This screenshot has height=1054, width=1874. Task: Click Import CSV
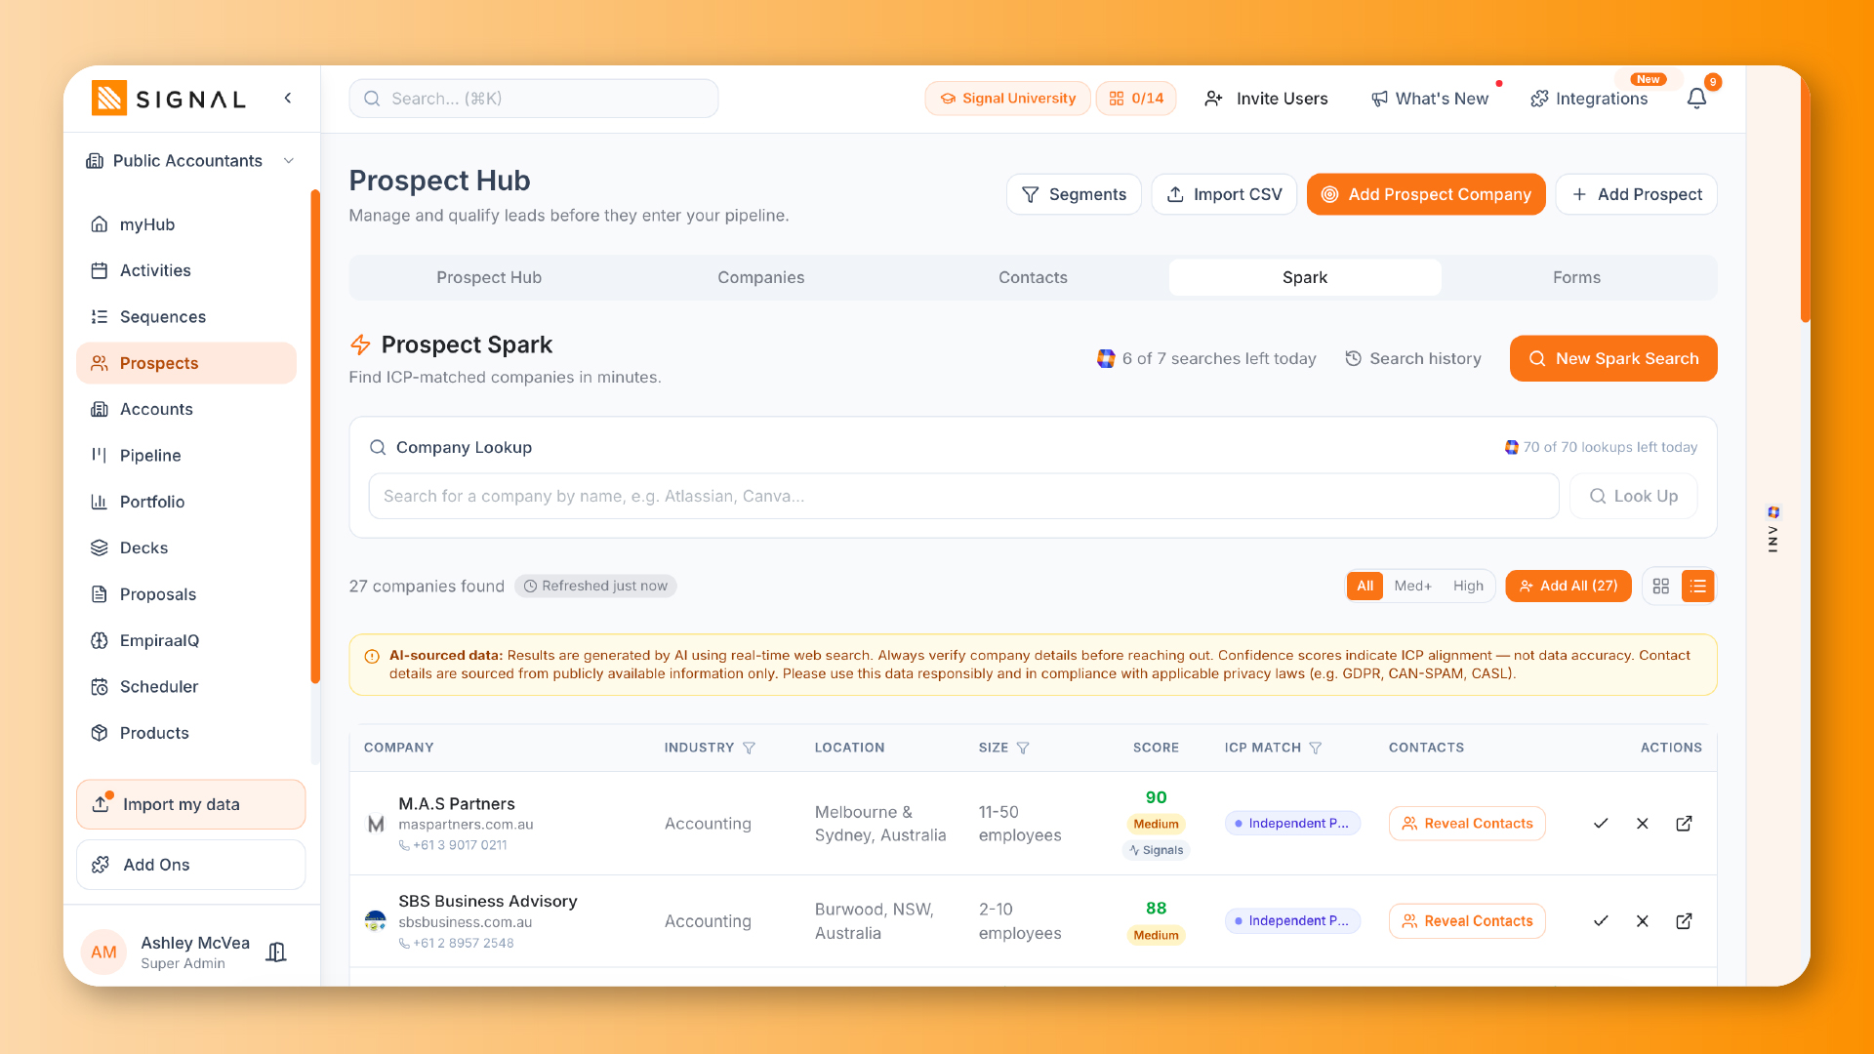1224,194
